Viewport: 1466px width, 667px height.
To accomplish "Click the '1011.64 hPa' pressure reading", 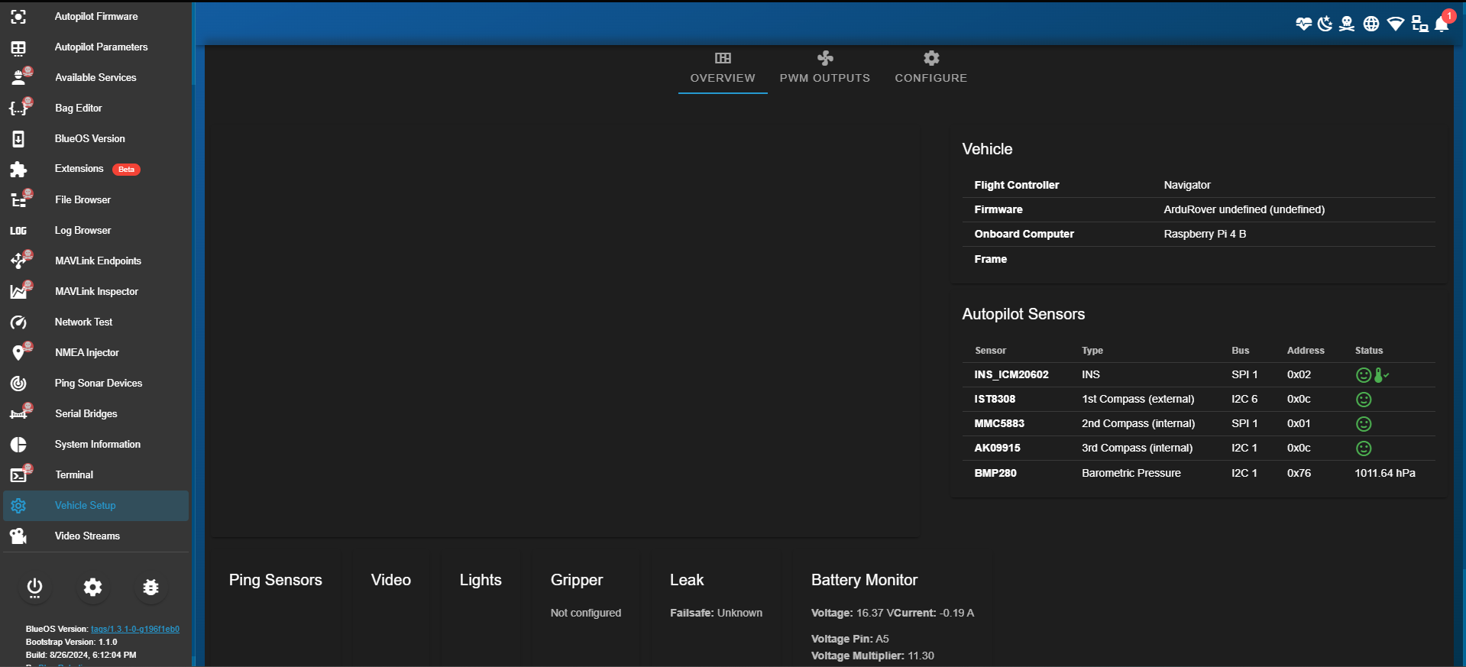I will pos(1385,473).
